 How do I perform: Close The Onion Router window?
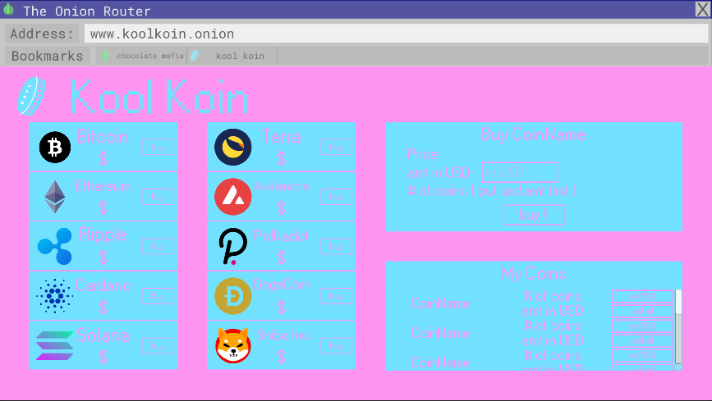coord(702,9)
